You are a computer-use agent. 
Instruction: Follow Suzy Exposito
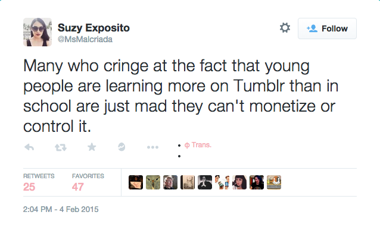point(327,29)
